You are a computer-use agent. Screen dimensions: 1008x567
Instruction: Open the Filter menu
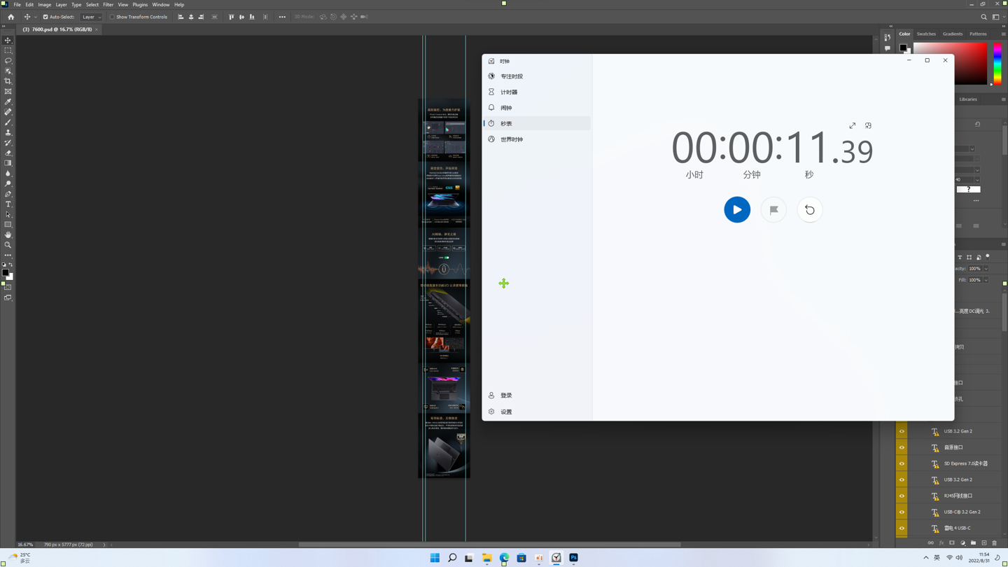pos(108,5)
